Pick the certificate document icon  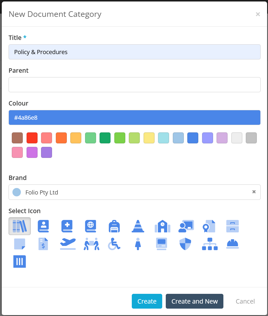tap(209, 226)
